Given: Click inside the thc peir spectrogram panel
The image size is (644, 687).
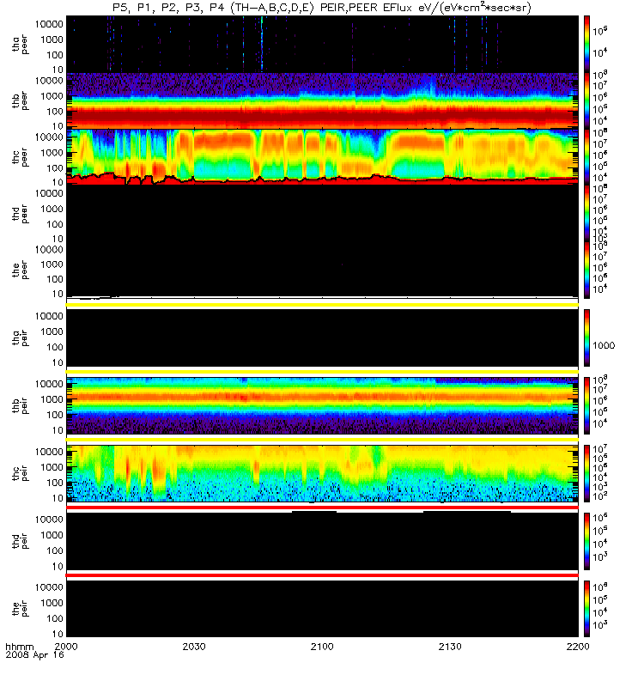Looking at the screenshot, I should pos(322,473).
